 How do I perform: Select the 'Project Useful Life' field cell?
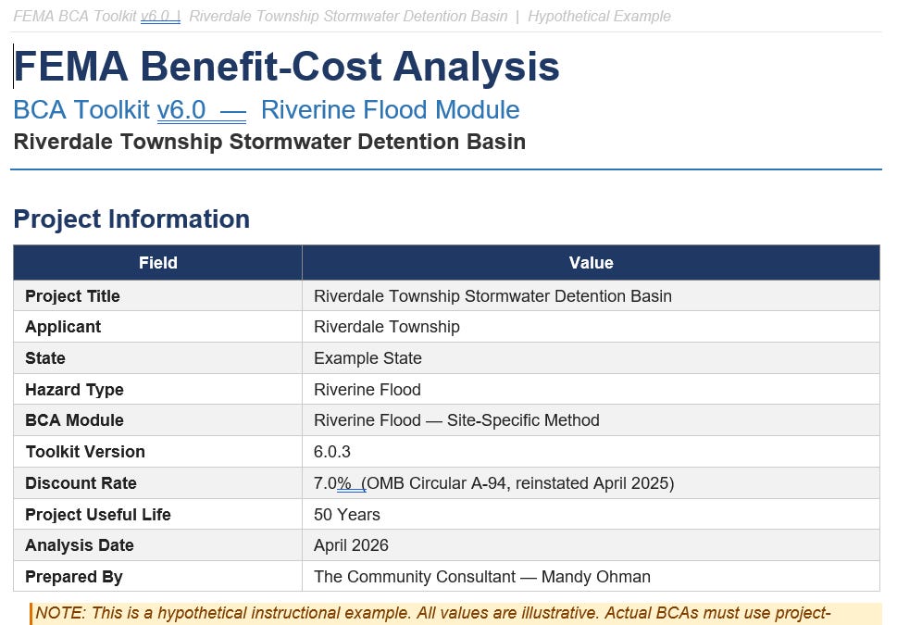coord(158,515)
